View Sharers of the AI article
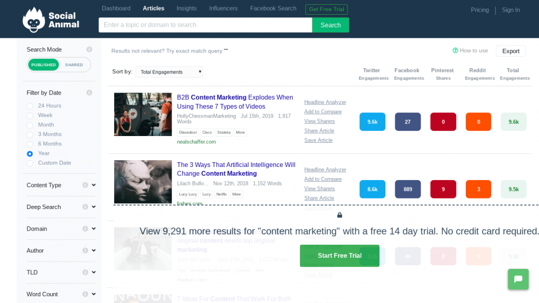 click(x=320, y=189)
